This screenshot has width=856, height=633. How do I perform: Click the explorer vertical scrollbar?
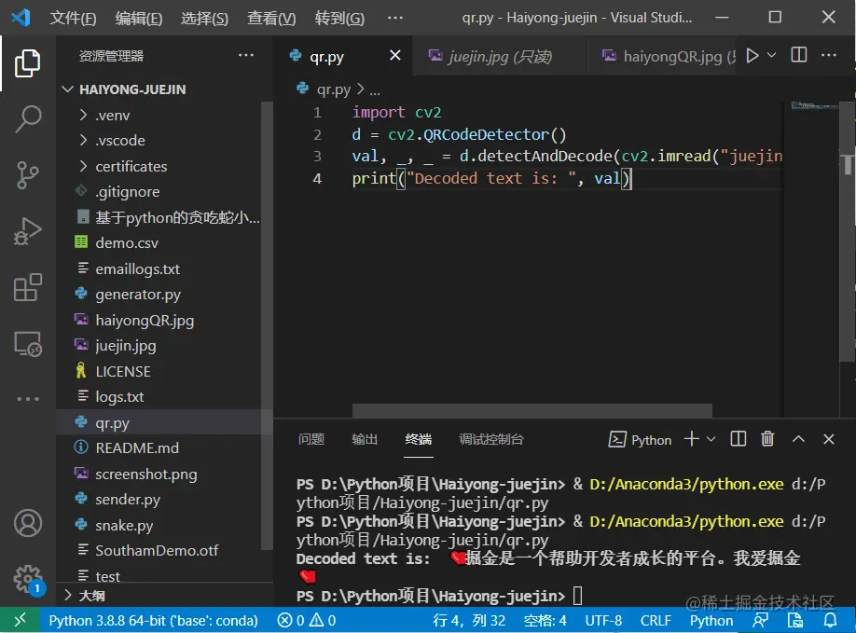[x=267, y=325]
